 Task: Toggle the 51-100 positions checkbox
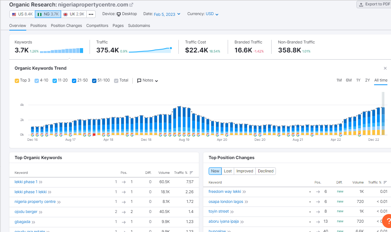[94, 81]
